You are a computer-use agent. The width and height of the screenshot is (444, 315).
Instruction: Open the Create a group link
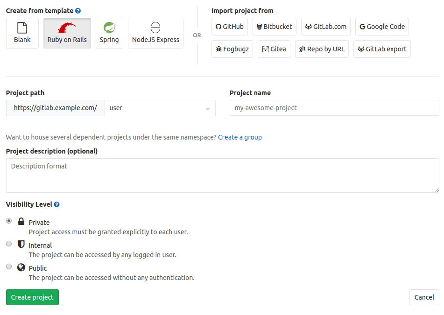pos(240,137)
